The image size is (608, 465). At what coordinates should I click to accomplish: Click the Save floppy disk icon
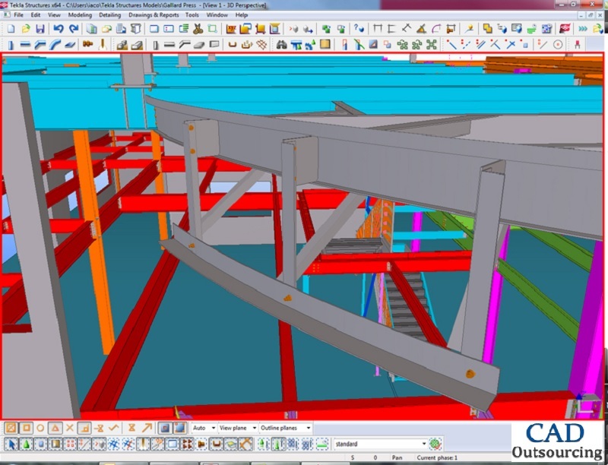pyautogui.click(x=40, y=29)
